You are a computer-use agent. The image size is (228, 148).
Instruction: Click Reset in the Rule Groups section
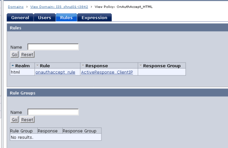tap(27, 120)
